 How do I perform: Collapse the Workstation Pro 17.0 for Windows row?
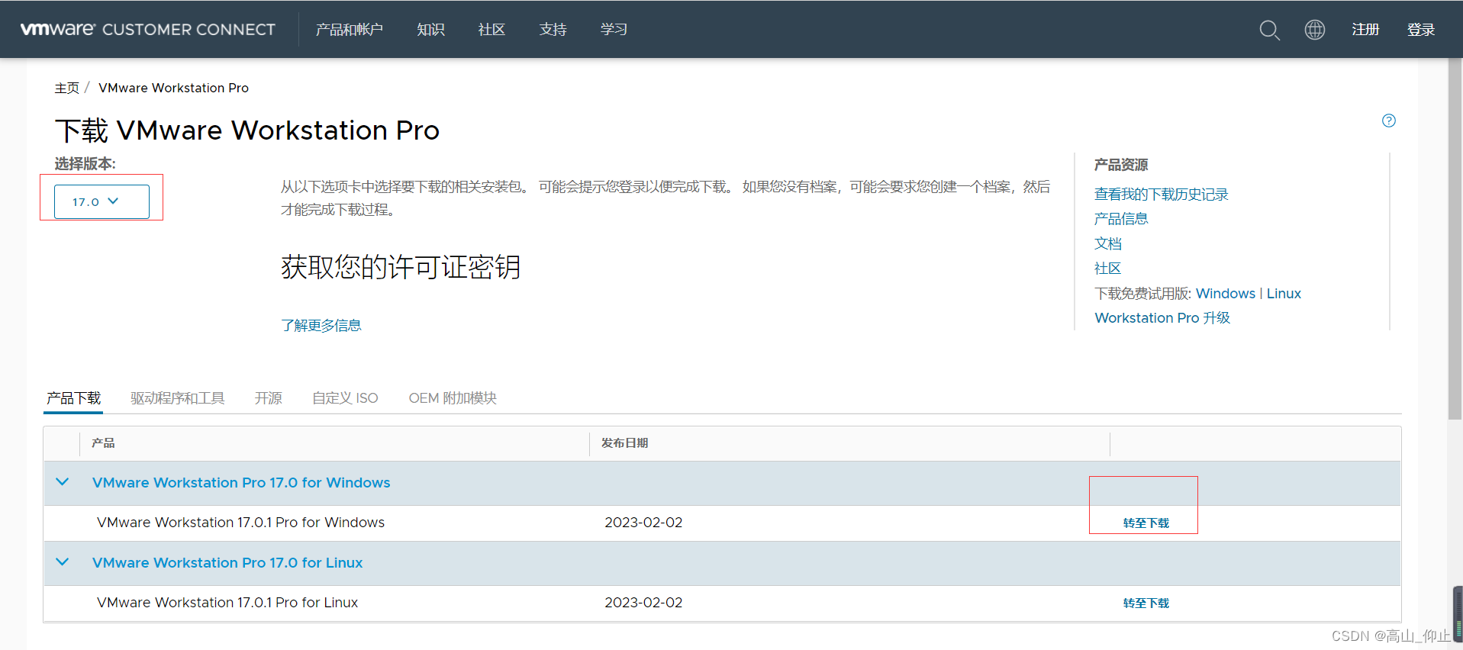(63, 482)
